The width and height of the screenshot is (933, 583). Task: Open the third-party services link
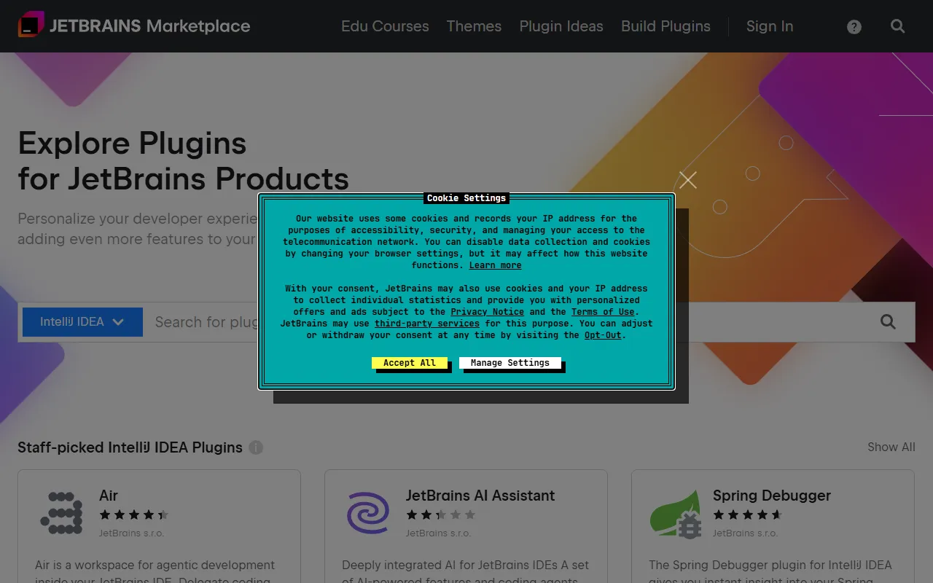(427, 324)
